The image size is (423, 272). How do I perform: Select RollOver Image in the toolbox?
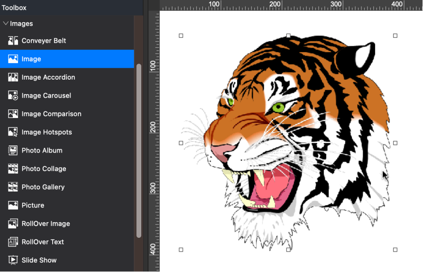[46, 224]
